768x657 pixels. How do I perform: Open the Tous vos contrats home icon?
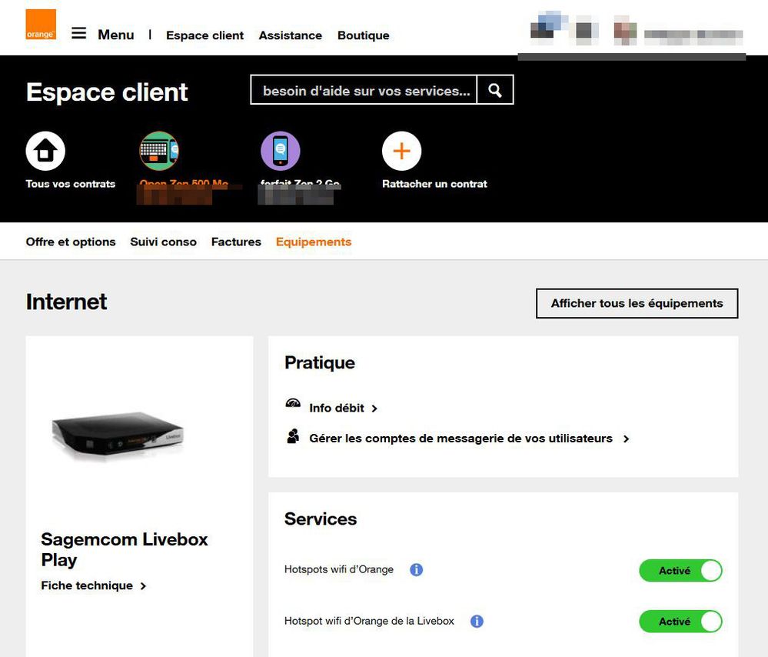45,151
